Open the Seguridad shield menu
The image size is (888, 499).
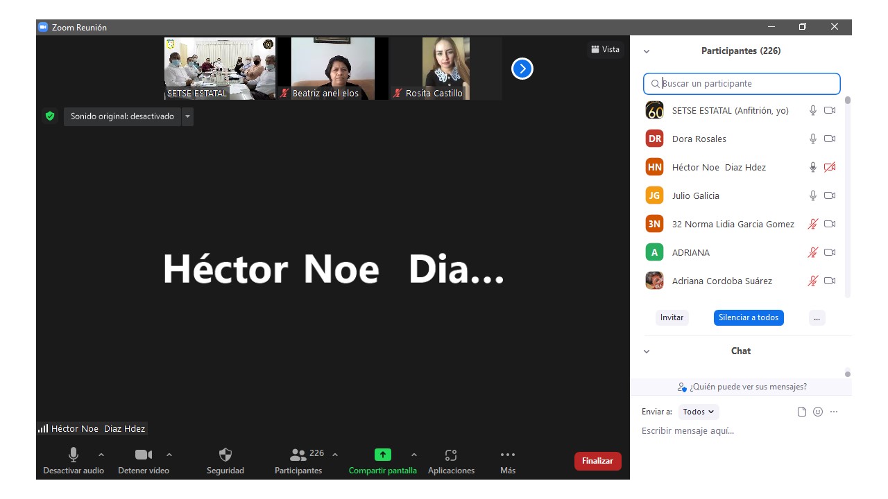click(225, 462)
